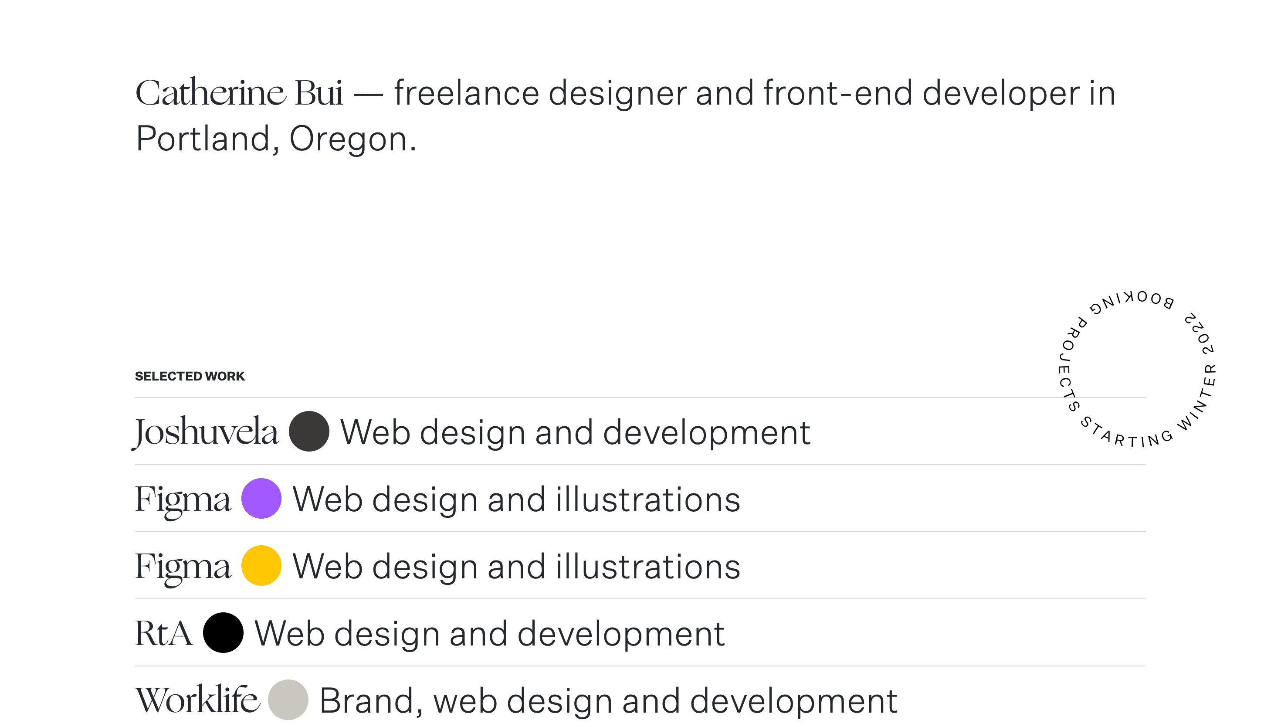
Task: Click the gray circle next to Worklife
Action: (x=288, y=699)
